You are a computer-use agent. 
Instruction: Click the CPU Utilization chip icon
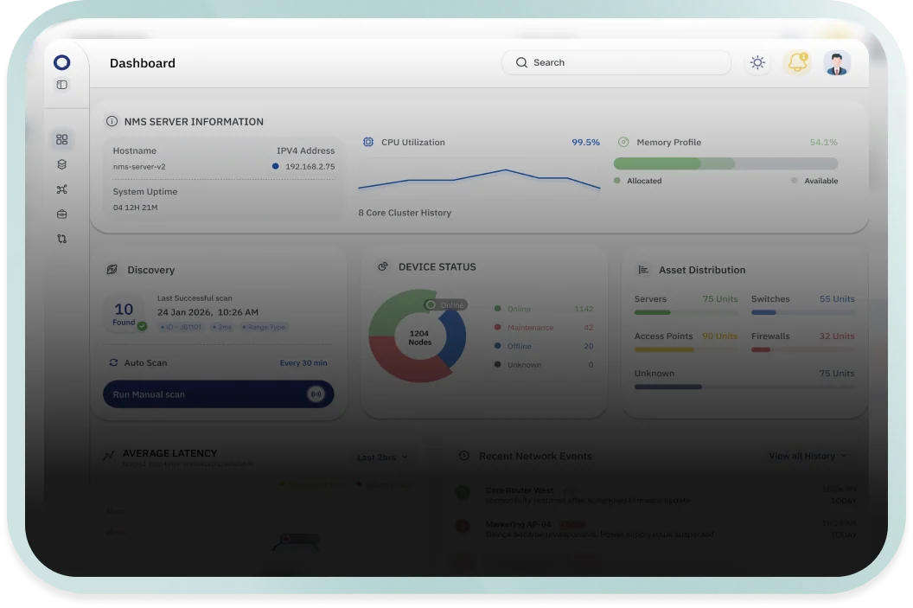pos(368,142)
